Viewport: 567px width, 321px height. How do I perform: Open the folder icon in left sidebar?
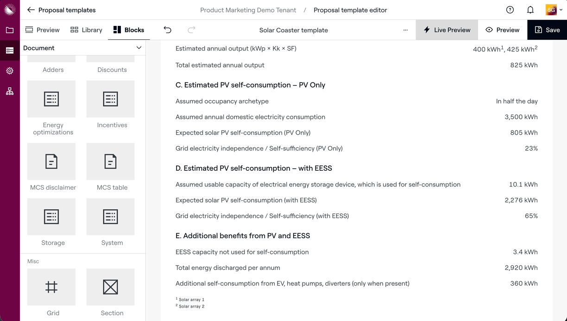click(x=10, y=31)
